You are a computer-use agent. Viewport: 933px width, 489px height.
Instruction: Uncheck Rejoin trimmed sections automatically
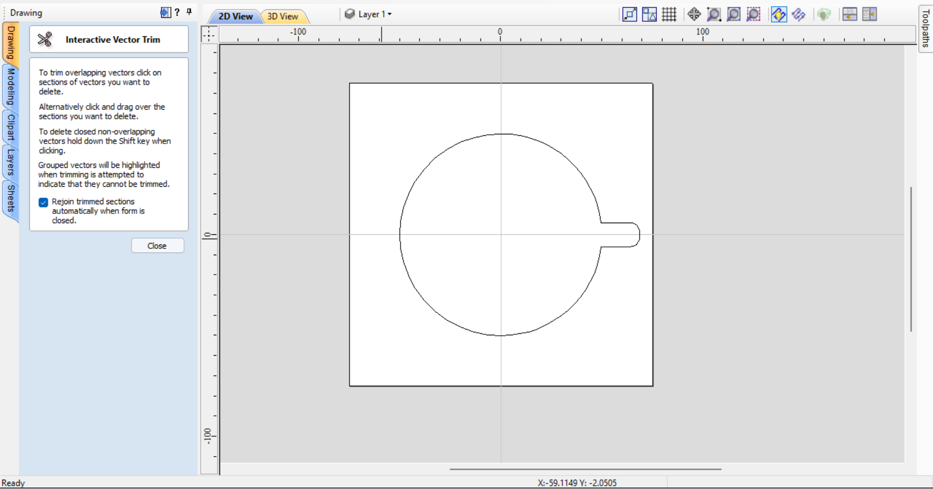point(43,202)
